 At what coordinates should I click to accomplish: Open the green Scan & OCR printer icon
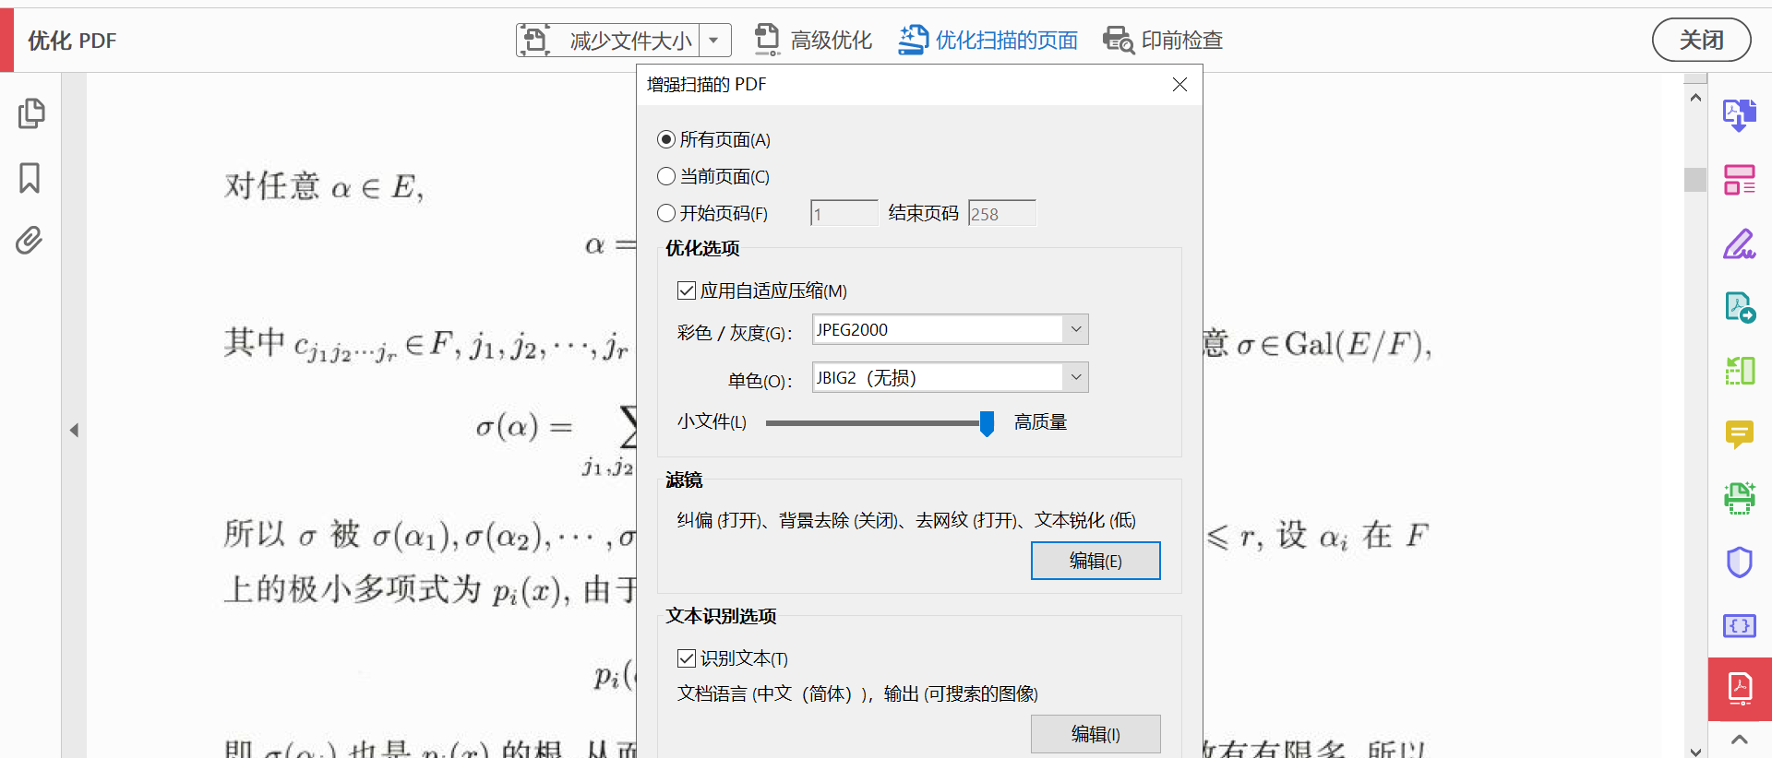coord(1740,498)
